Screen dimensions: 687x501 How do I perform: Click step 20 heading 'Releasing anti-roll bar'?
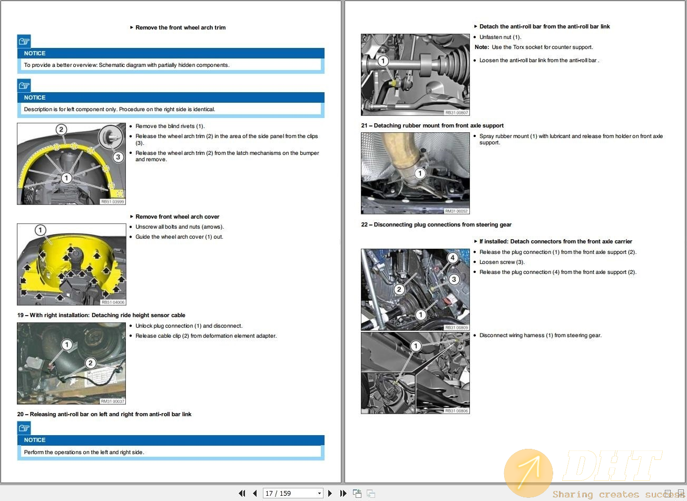[x=104, y=414]
